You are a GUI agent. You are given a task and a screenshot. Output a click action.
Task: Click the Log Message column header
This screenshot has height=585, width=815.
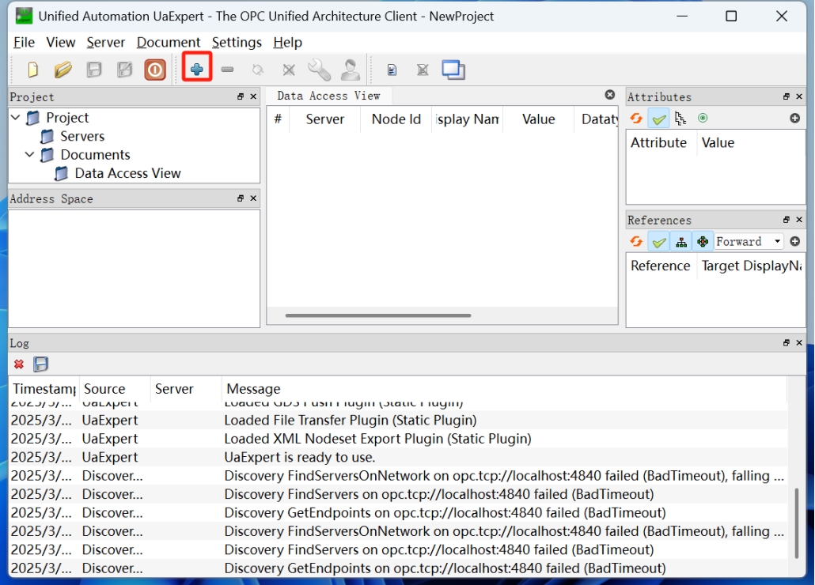tap(504, 389)
